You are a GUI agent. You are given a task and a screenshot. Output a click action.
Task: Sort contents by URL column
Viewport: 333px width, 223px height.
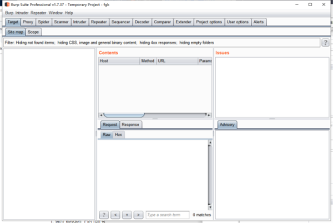[x=177, y=61]
